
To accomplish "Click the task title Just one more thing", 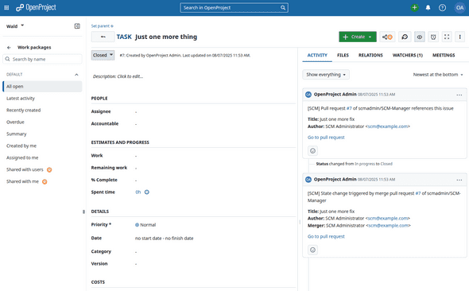I will (166, 37).
